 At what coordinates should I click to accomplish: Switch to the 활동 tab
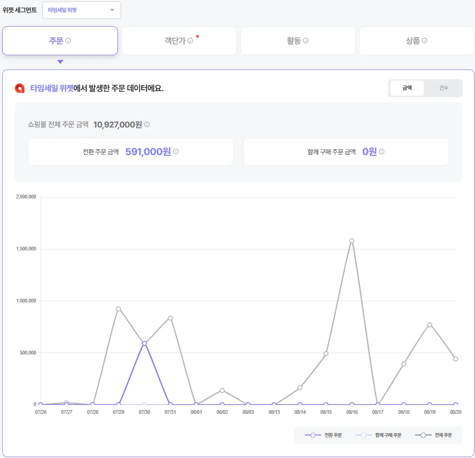click(298, 41)
